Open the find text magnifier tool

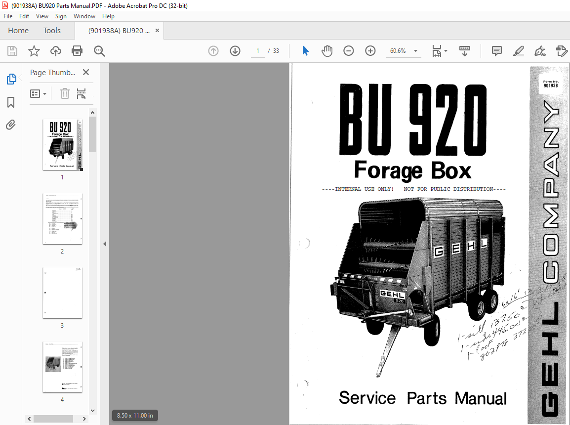coord(99,51)
